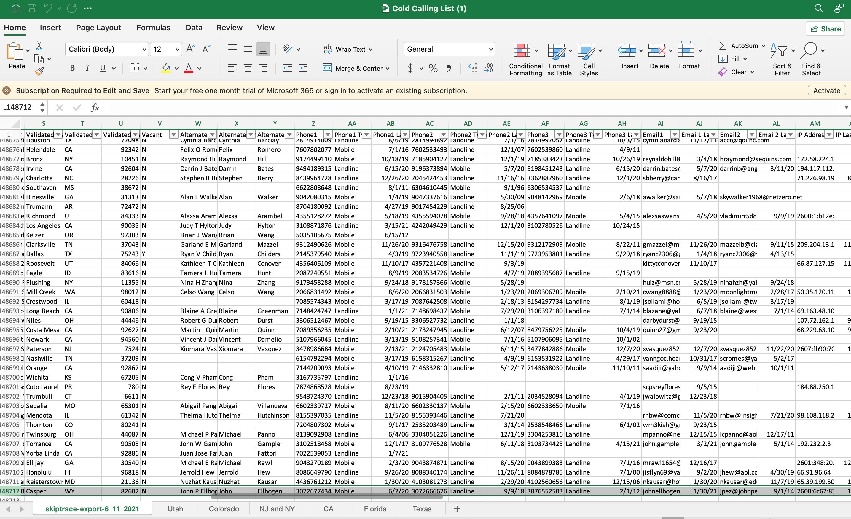Viewport: 851px width, 519px height.
Task: Apply Percent Style
Action: 433,68
